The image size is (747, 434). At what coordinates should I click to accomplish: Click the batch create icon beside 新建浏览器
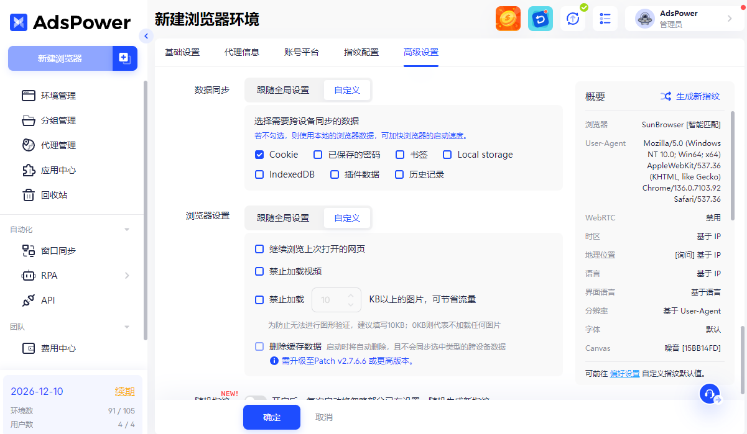(124, 58)
